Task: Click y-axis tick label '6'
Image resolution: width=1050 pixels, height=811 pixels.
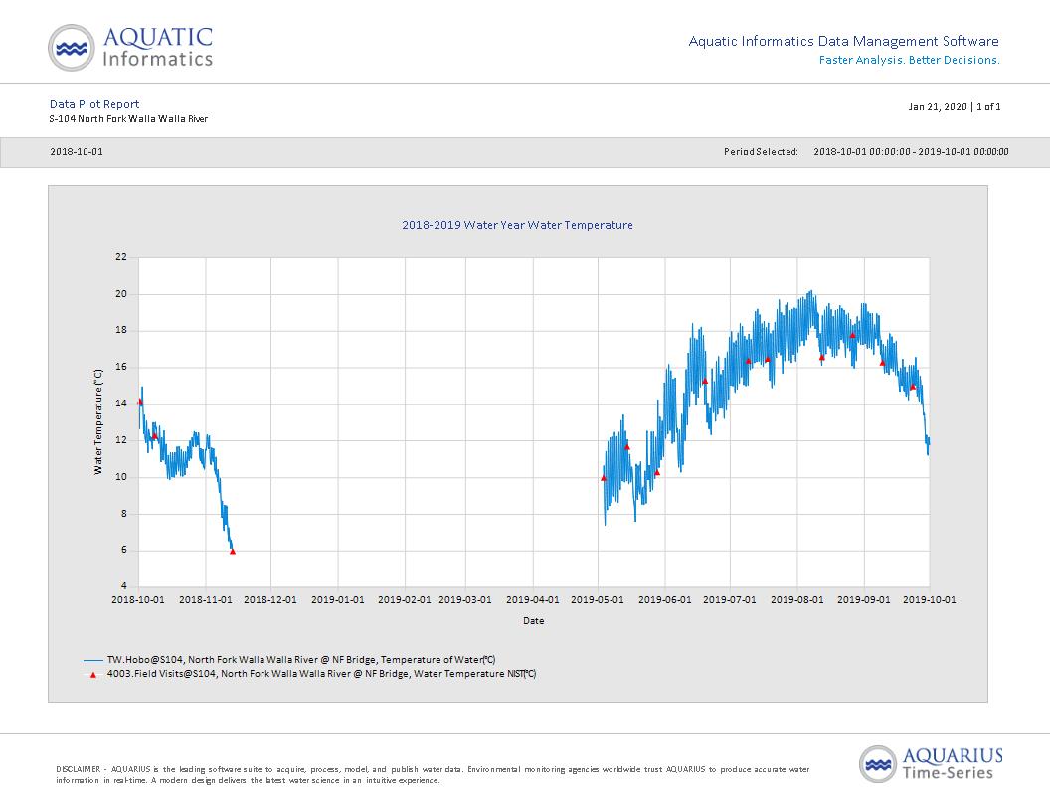Action: [x=124, y=550]
